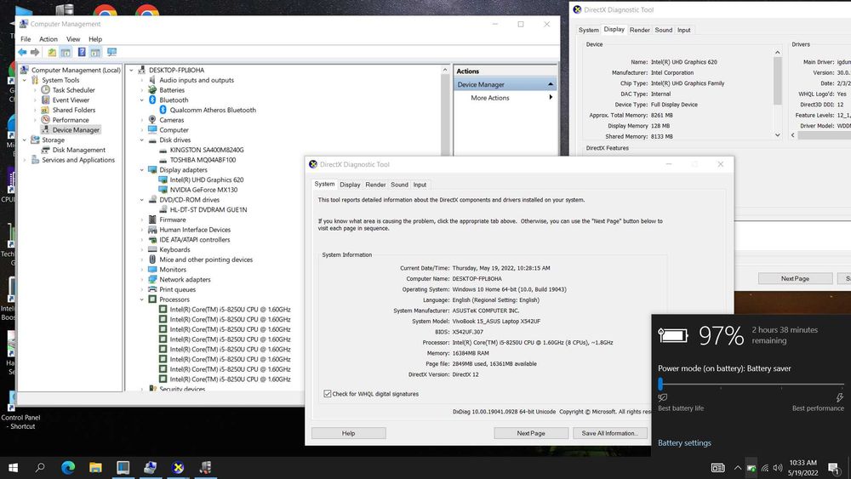
Task: Open the notification center icon
Action: [x=834, y=468]
